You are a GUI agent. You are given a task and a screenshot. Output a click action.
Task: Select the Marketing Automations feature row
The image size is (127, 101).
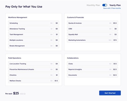tap(92, 40)
